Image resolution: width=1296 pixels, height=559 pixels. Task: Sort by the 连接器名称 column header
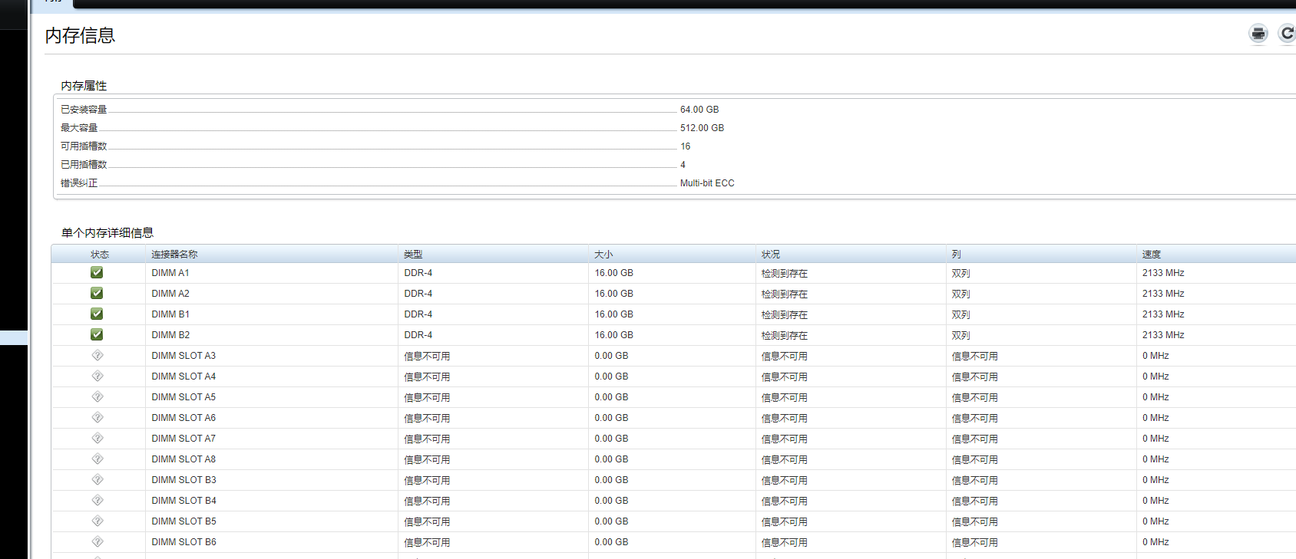point(174,255)
